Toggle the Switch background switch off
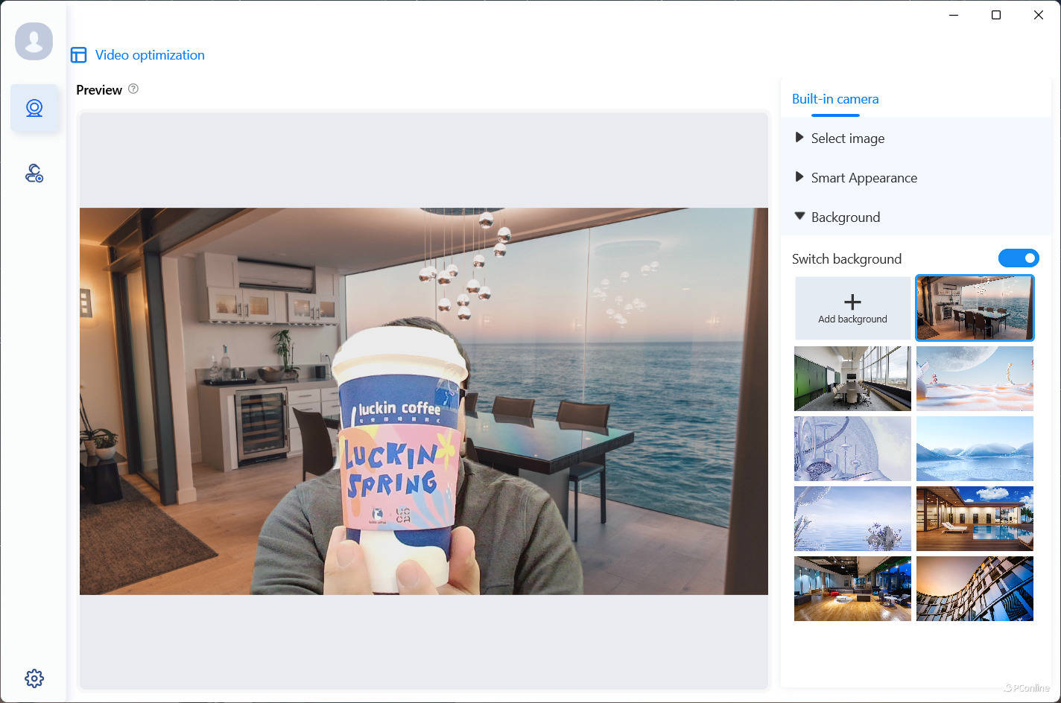This screenshot has width=1061, height=703. click(1019, 258)
